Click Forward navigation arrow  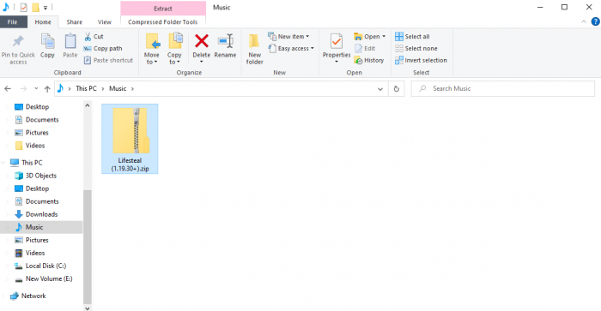click(x=23, y=89)
